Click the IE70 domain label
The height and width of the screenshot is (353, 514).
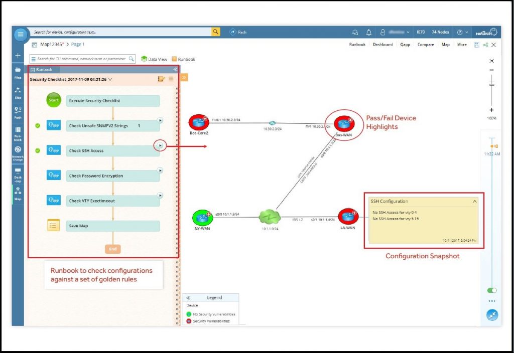tap(421, 32)
